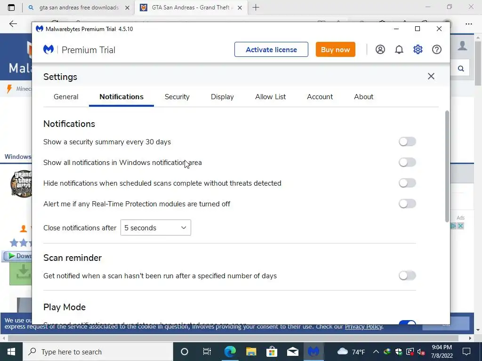Click the webpage search magnifier icon
This screenshot has height=361, width=482.
[460, 69]
